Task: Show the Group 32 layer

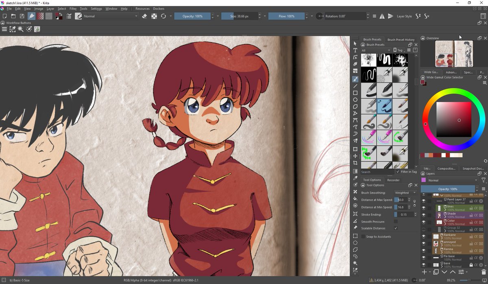Action: [x=423, y=229]
